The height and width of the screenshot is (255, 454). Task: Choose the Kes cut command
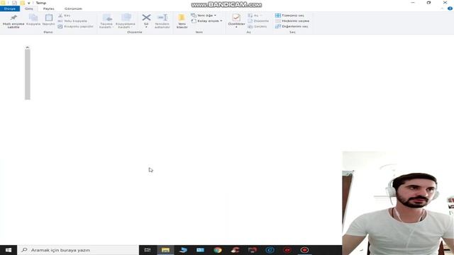64,16
